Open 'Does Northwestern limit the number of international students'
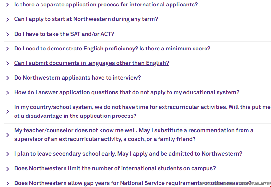The height and width of the screenshot is (187, 271). (115, 168)
